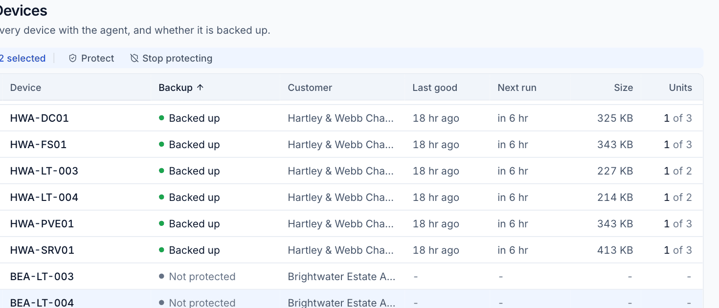
Task: Sort by the Customer column header
Action: click(x=310, y=88)
